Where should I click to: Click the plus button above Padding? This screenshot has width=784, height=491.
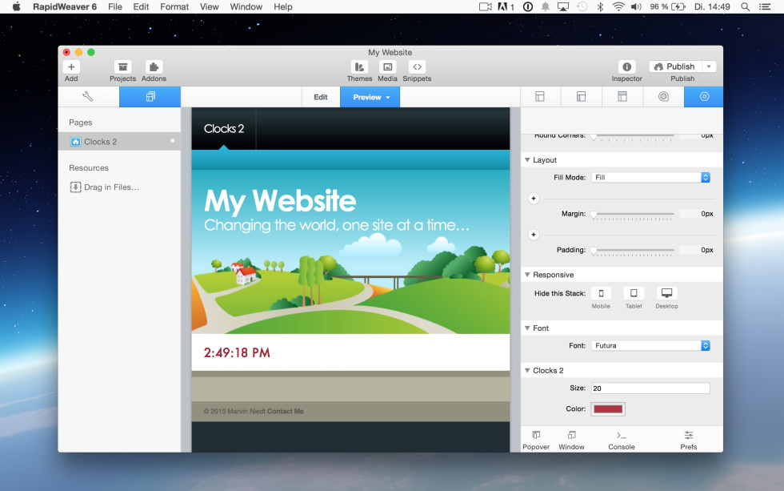(x=534, y=235)
